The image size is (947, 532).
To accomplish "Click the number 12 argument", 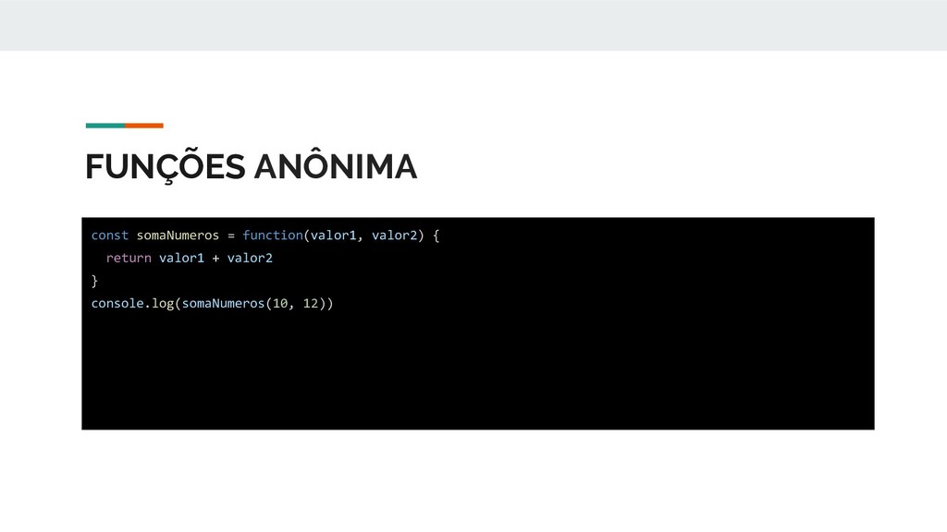I will [x=311, y=303].
